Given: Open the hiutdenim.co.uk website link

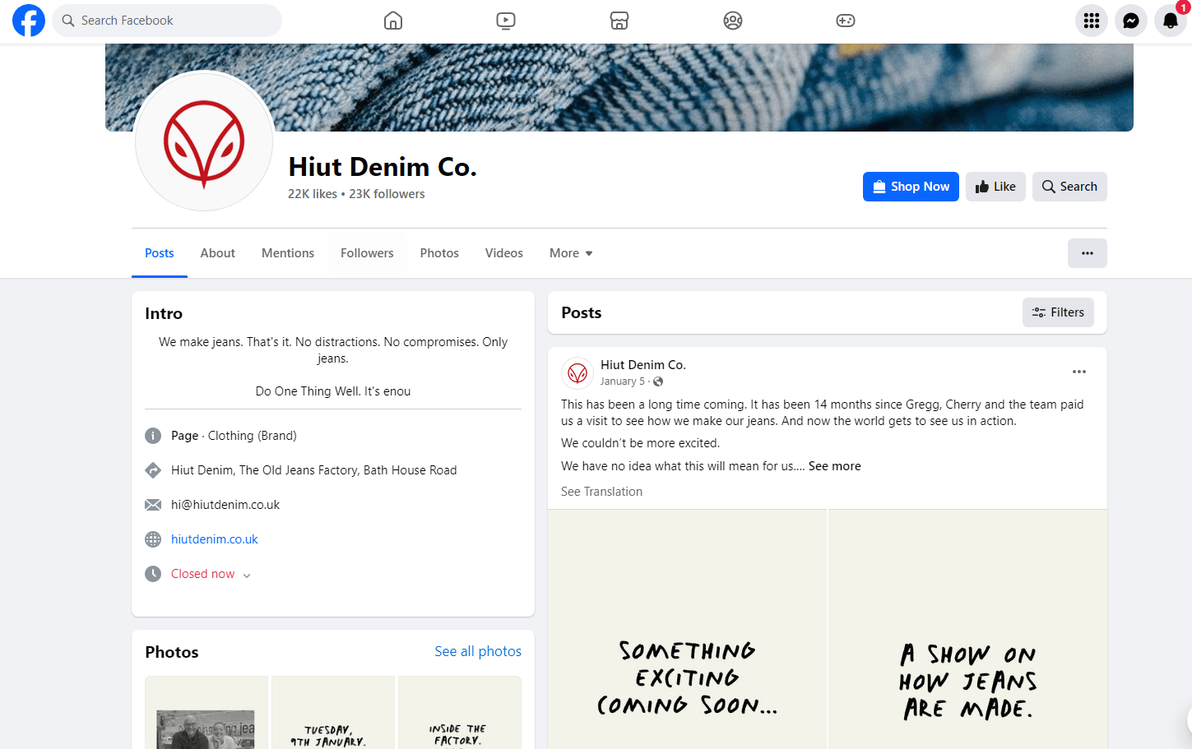Looking at the screenshot, I should (x=215, y=539).
